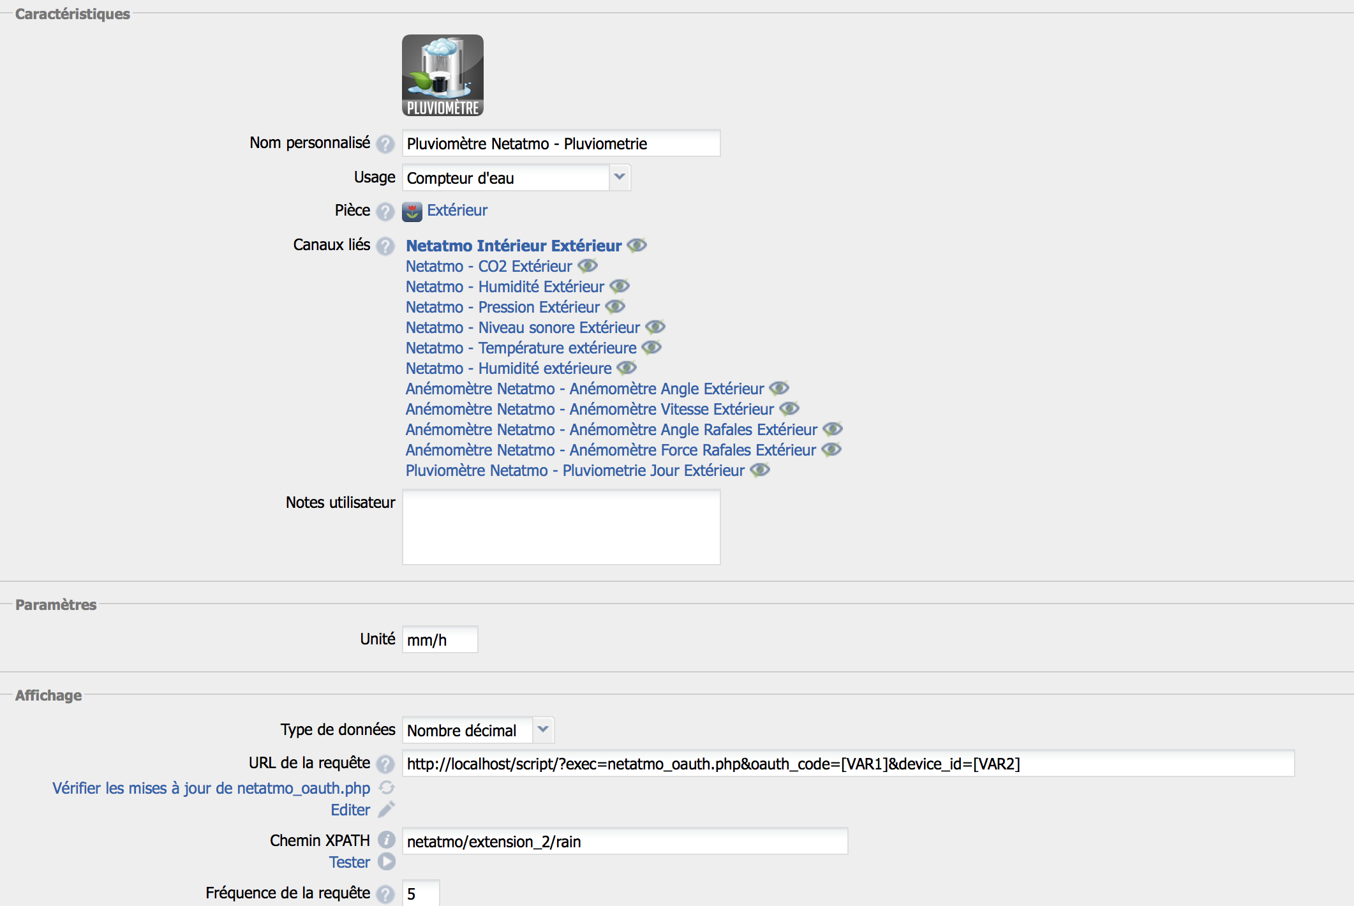Open Anémomètre Force Rafales Extérieur link

point(611,450)
